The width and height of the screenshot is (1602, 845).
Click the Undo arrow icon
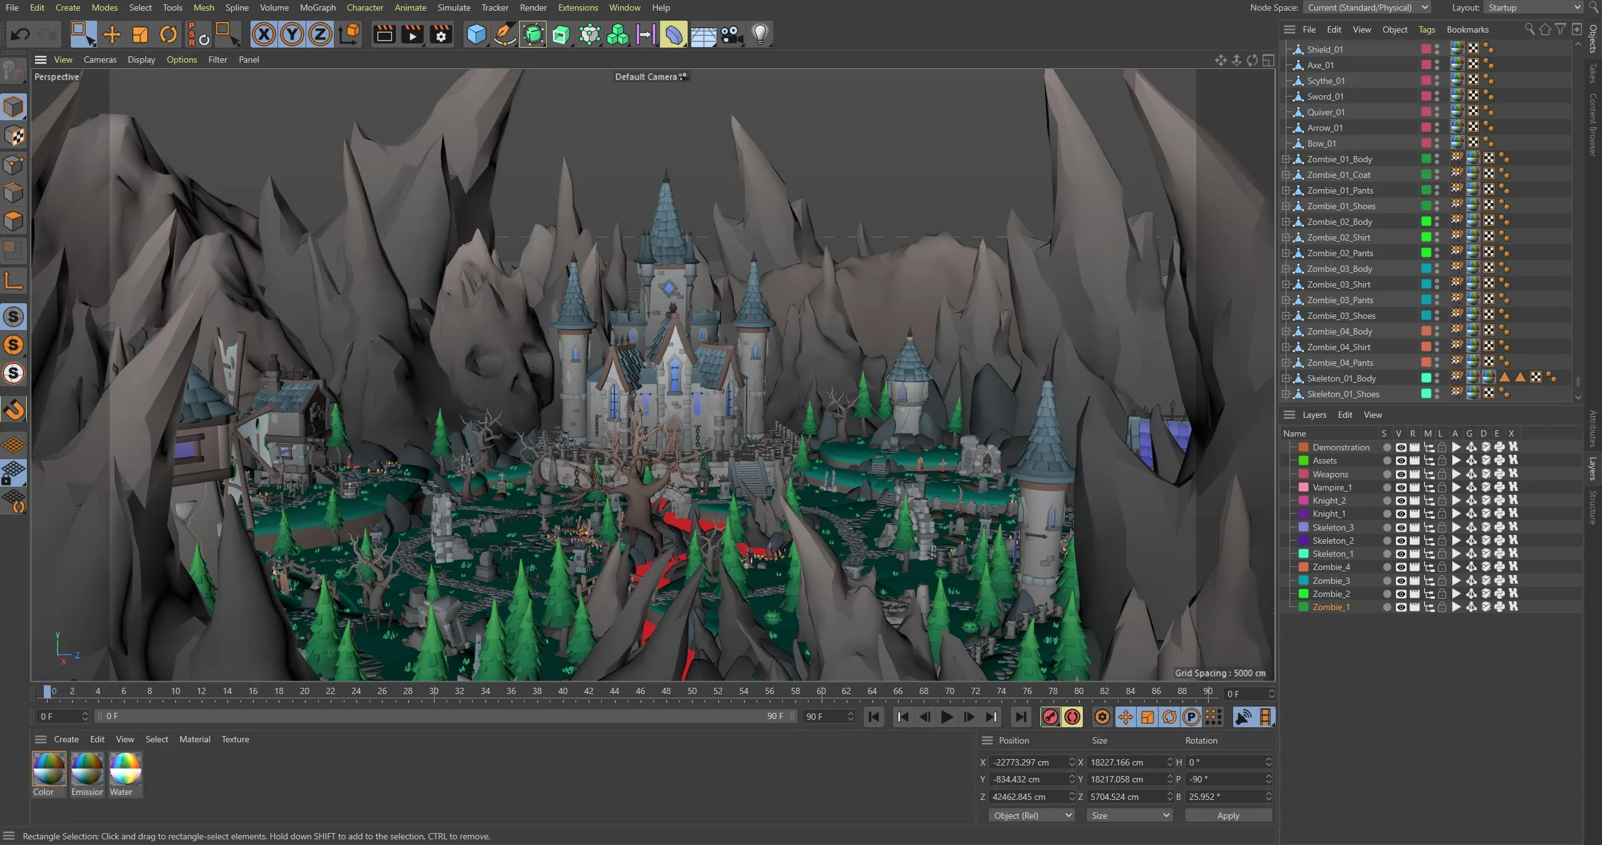coord(20,34)
